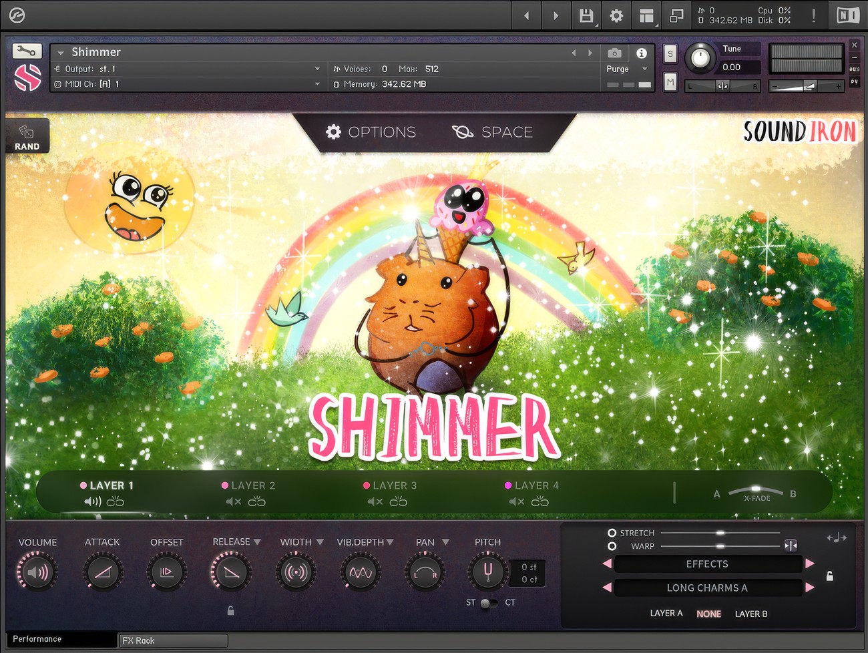Toggle the lock beside EFFECTS selector
Viewport: 868px width, 653px height.
coord(830,576)
